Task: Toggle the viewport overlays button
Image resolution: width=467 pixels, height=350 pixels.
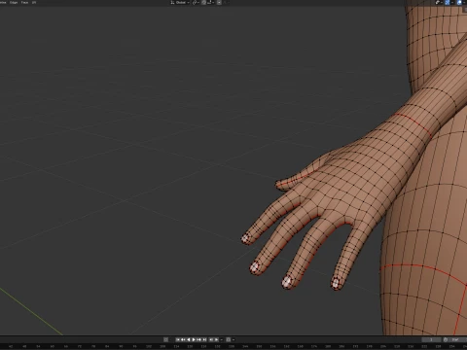Action: tap(459, 2)
